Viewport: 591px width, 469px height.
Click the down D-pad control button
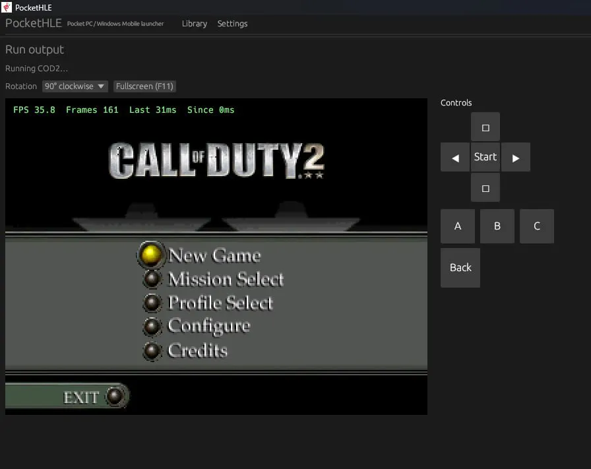[x=485, y=188]
